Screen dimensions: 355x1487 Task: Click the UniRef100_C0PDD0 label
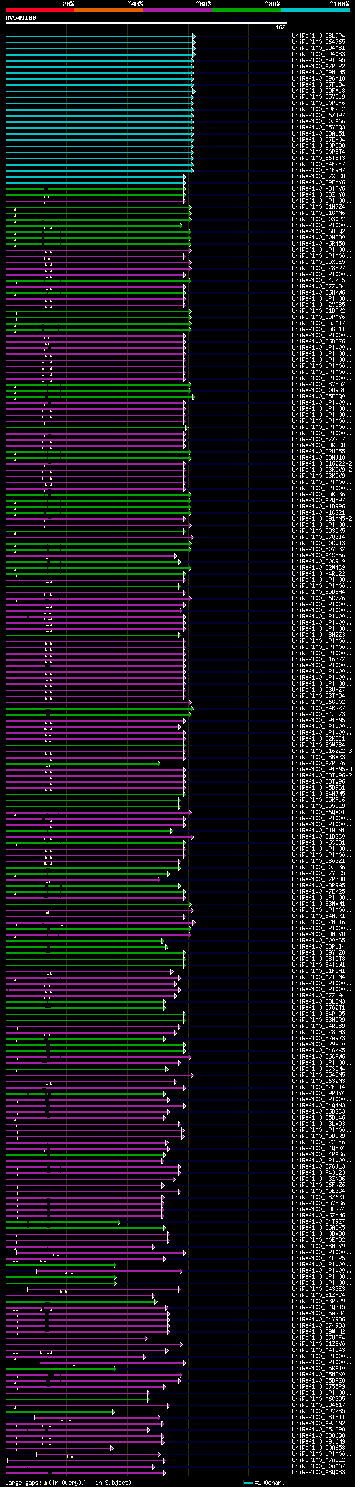coord(319,146)
